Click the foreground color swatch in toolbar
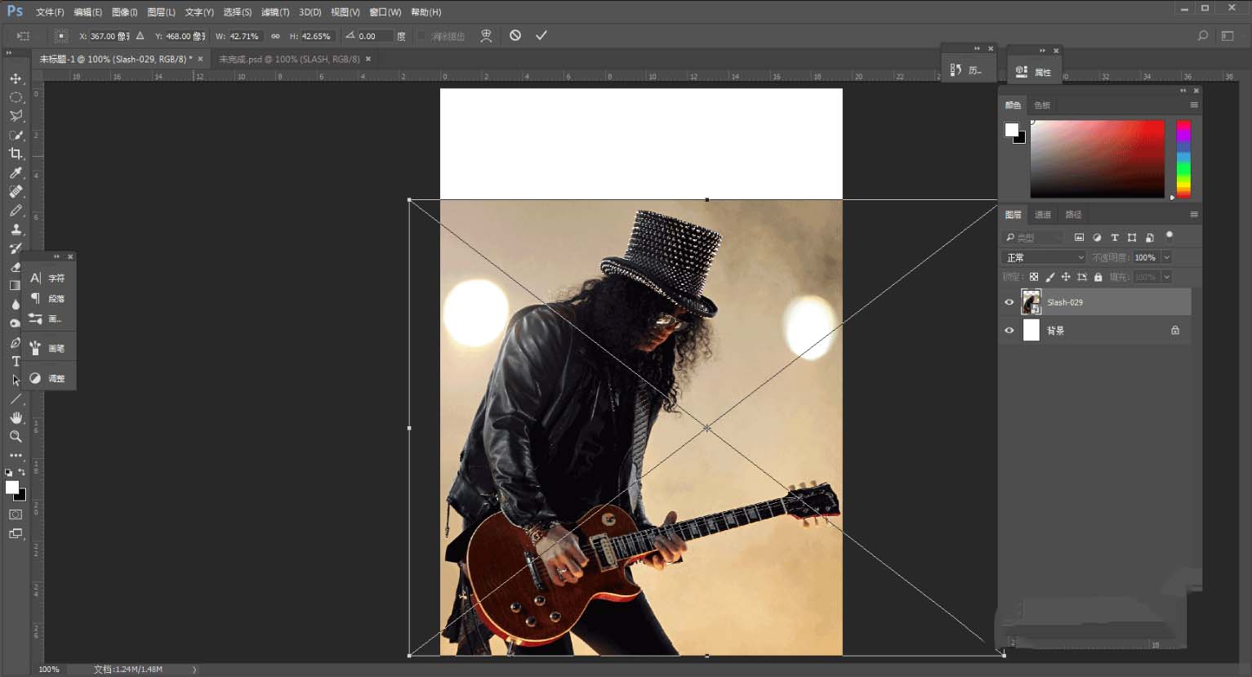This screenshot has width=1252, height=677. point(12,488)
